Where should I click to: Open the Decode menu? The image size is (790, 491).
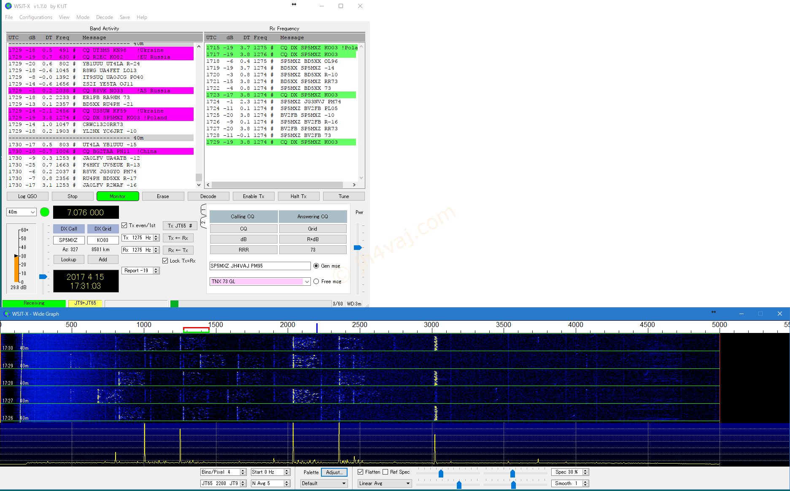click(105, 17)
